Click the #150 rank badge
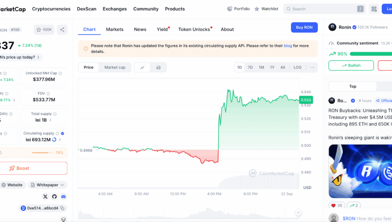The height and width of the screenshot is (222, 392). [x=15, y=29]
